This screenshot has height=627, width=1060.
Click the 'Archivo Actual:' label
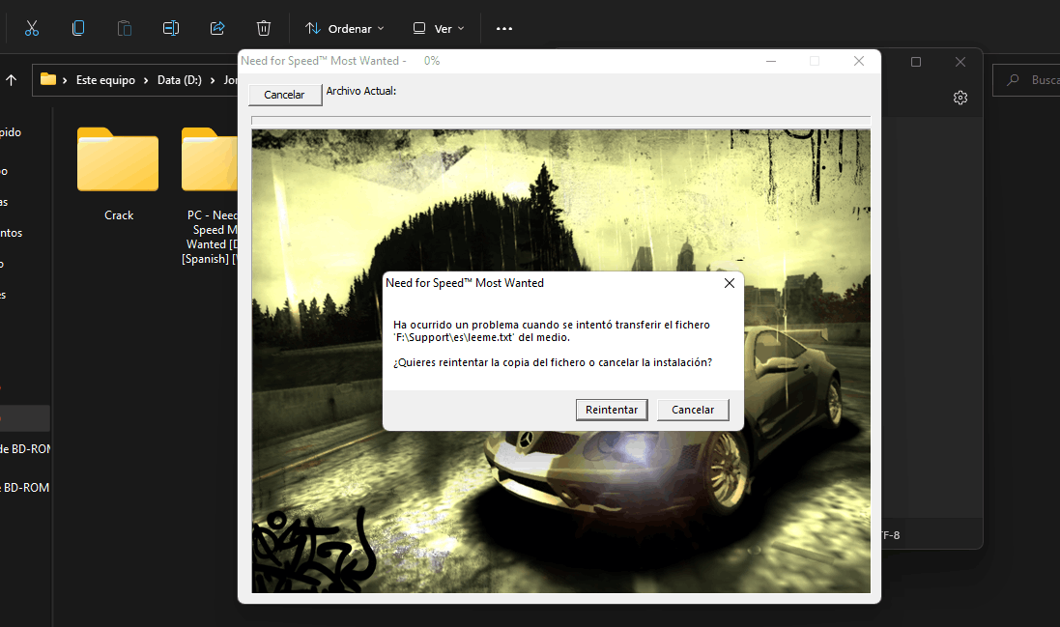[x=361, y=91]
